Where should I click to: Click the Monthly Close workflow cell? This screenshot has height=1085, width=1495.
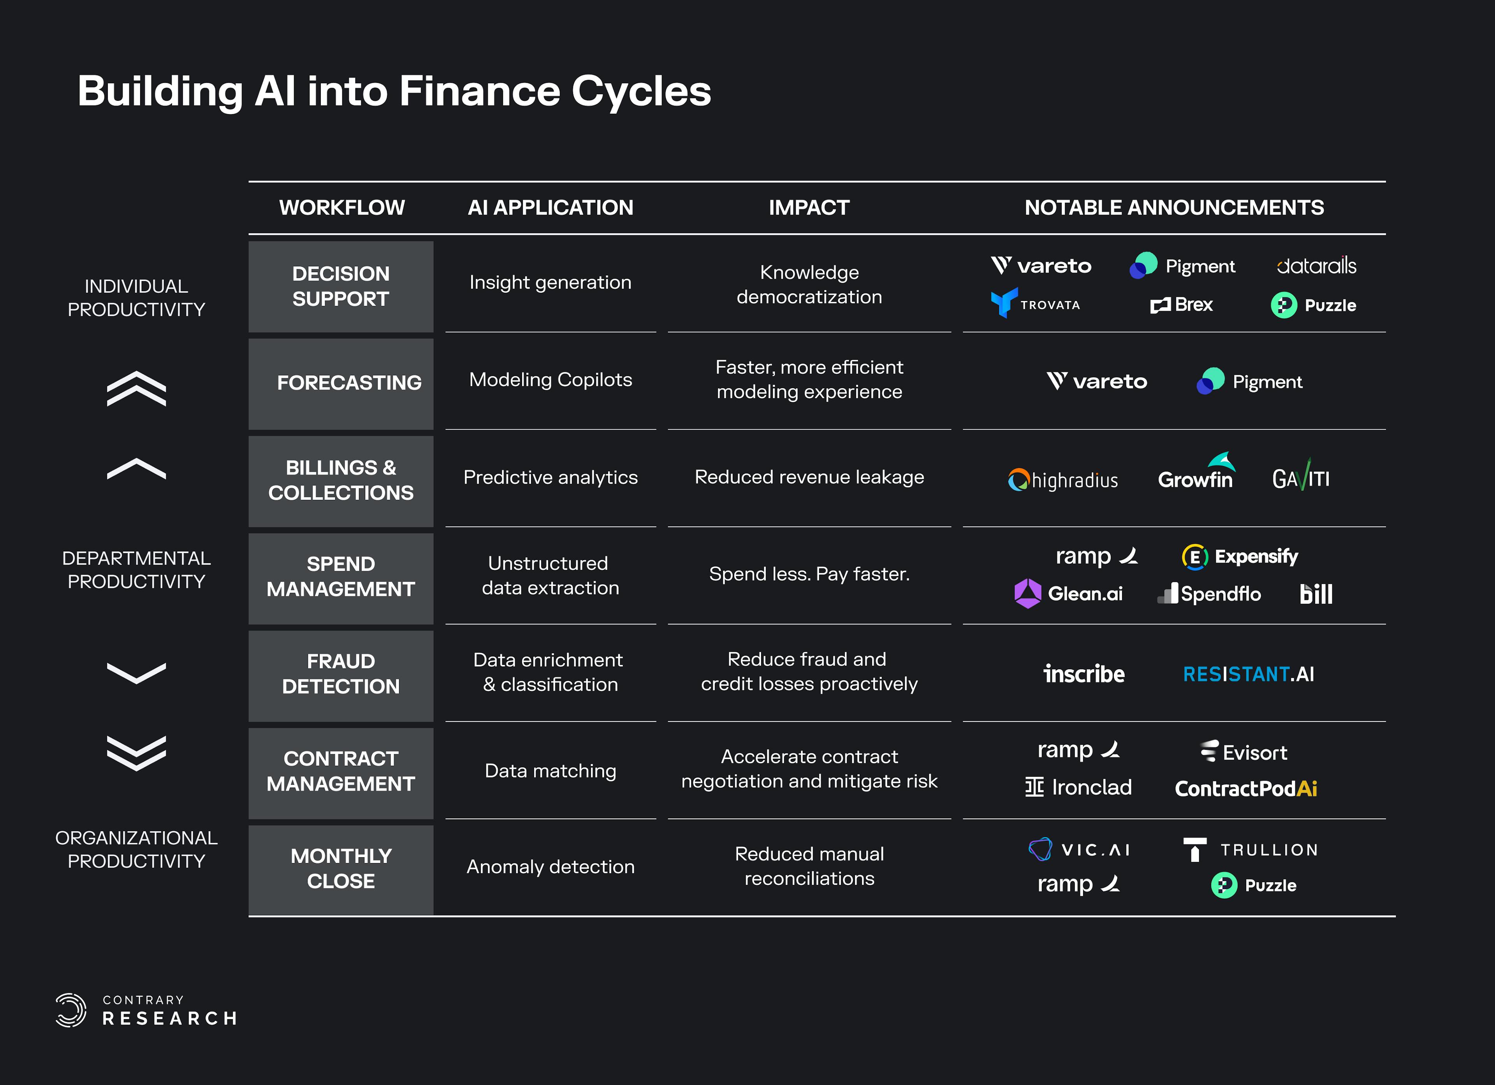[x=341, y=868]
